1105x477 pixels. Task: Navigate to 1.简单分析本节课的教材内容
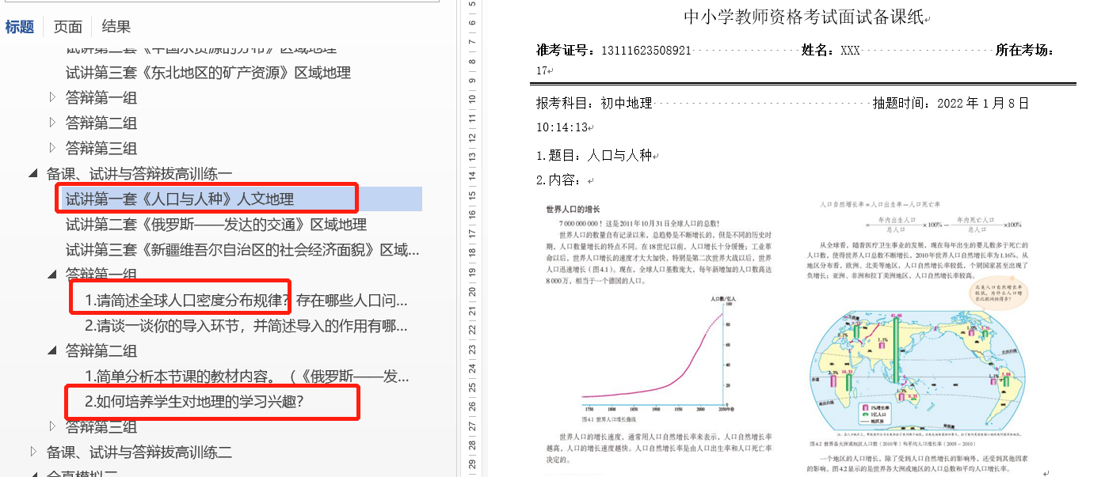pyautogui.click(x=246, y=377)
